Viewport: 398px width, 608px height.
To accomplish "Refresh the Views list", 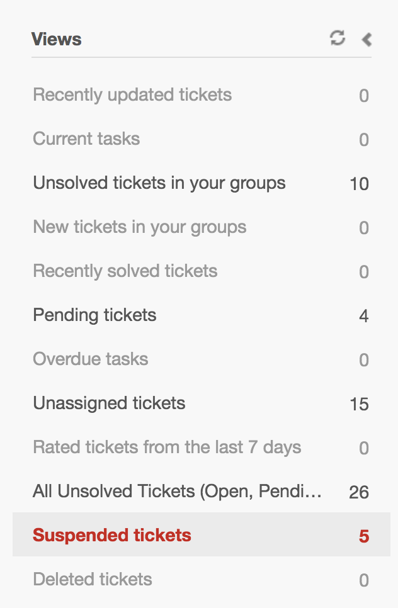I will (338, 38).
